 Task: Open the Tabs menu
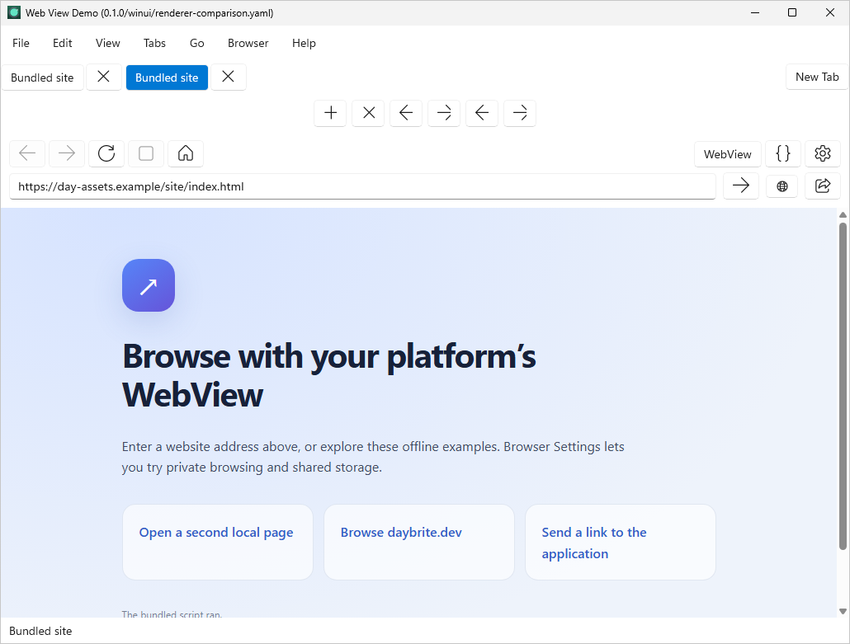[154, 44]
